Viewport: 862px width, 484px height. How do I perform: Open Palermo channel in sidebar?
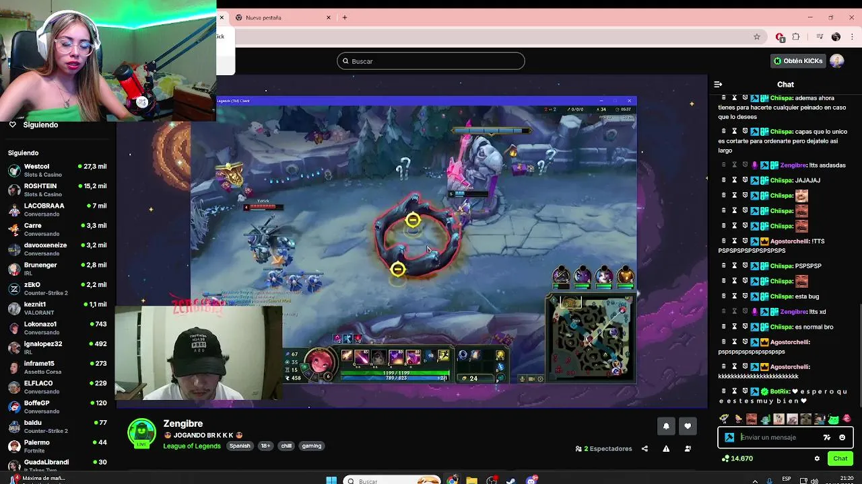pos(57,446)
